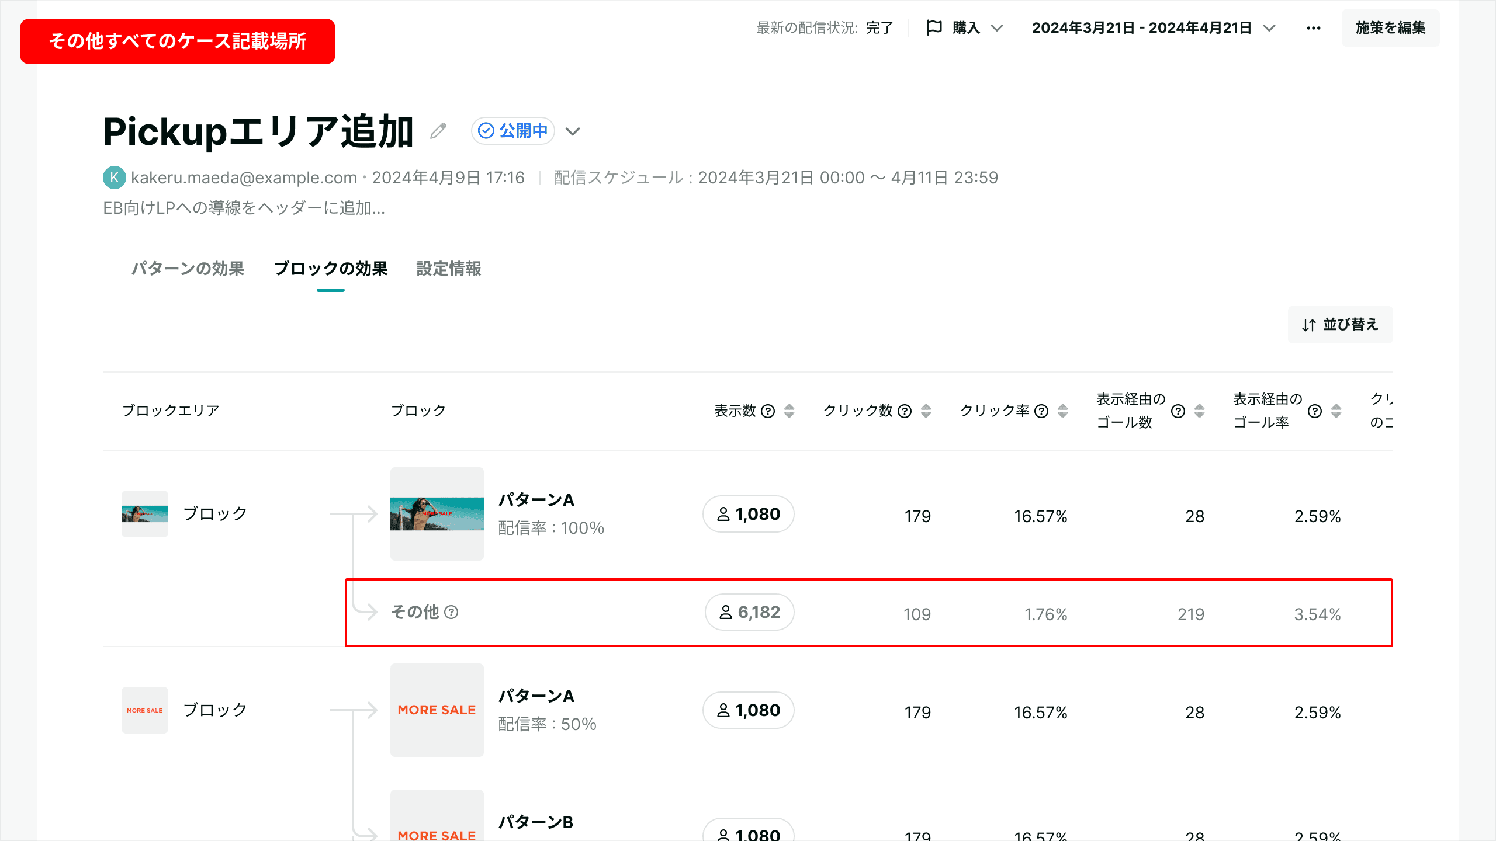Sort by 表示数 column arrows
Viewport: 1496px width, 841px height.
point(789,411)
